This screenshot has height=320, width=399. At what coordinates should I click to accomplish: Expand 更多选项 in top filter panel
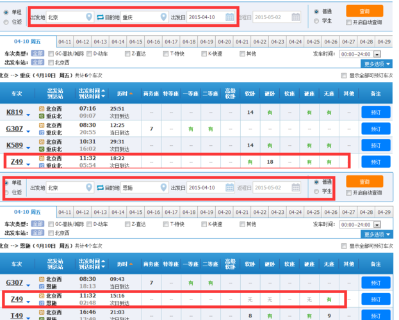pos(377,64)
